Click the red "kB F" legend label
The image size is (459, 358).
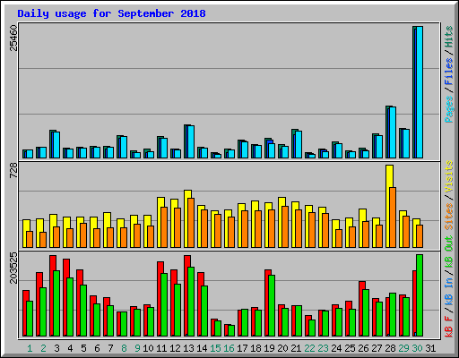(x=449, y=327)
